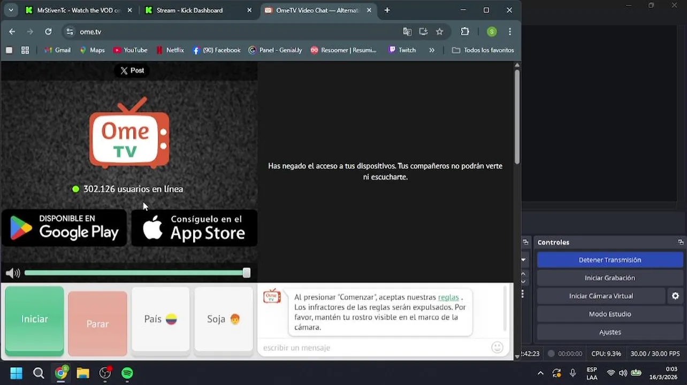
Task: Open Chrome from the taskbar
Action: click(61, 373)
